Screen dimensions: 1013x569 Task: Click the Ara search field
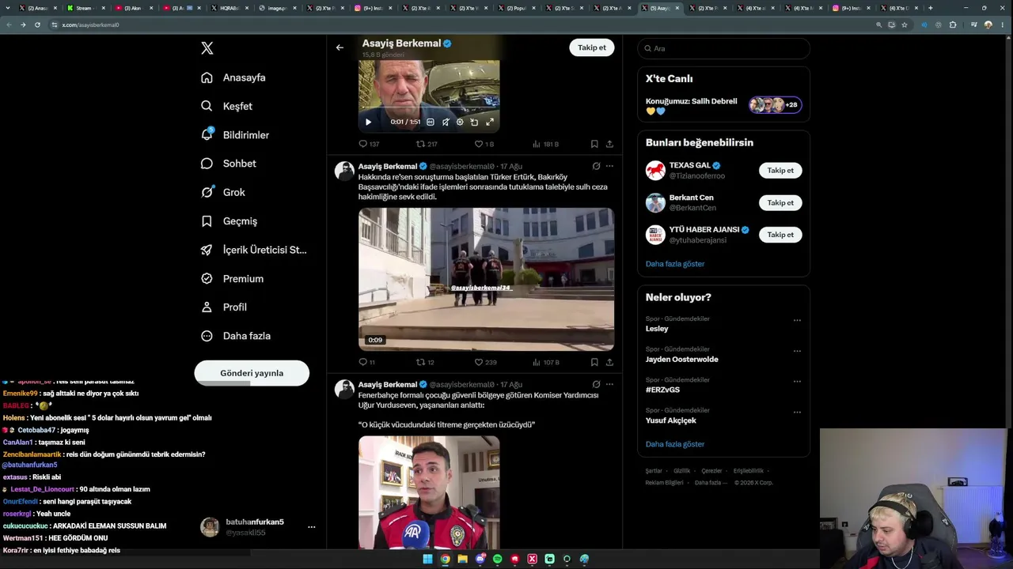[723, 48]
